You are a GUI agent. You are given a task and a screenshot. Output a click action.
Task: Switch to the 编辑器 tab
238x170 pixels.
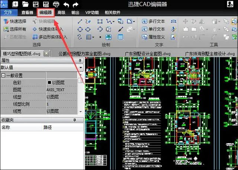45,13
